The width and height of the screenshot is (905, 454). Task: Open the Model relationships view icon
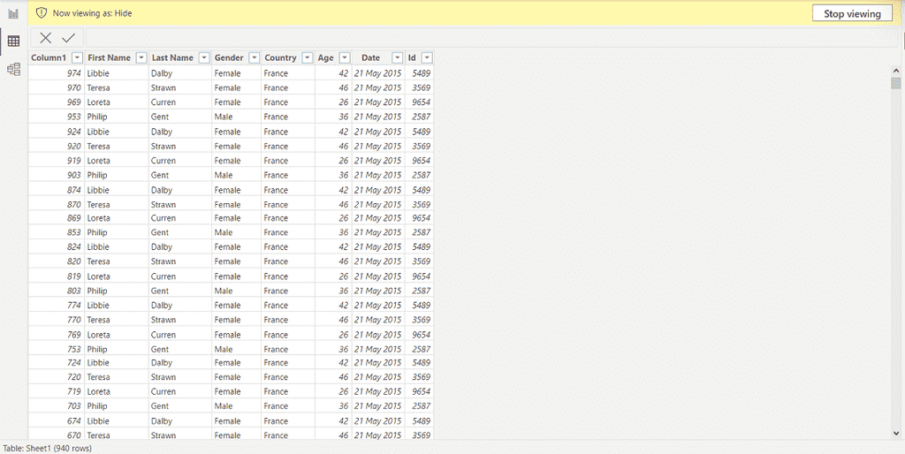coord(13,70)
